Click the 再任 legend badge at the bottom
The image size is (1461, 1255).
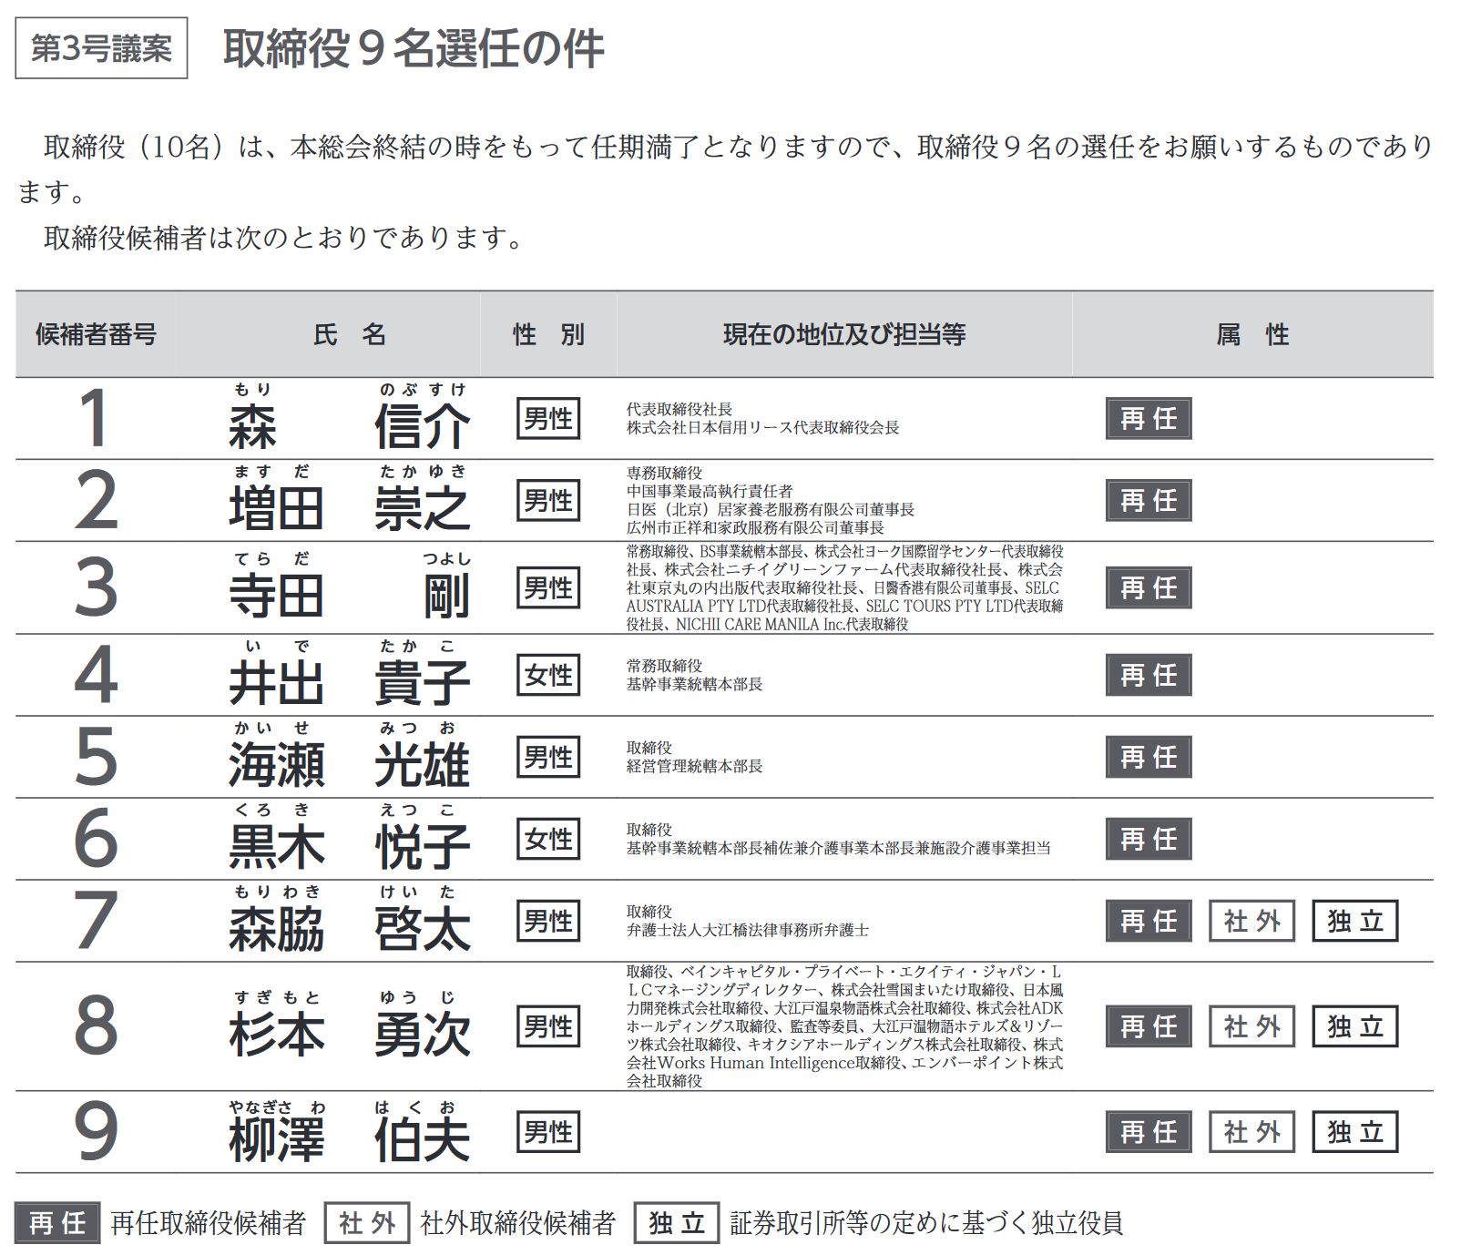(x=57, y=1223)
